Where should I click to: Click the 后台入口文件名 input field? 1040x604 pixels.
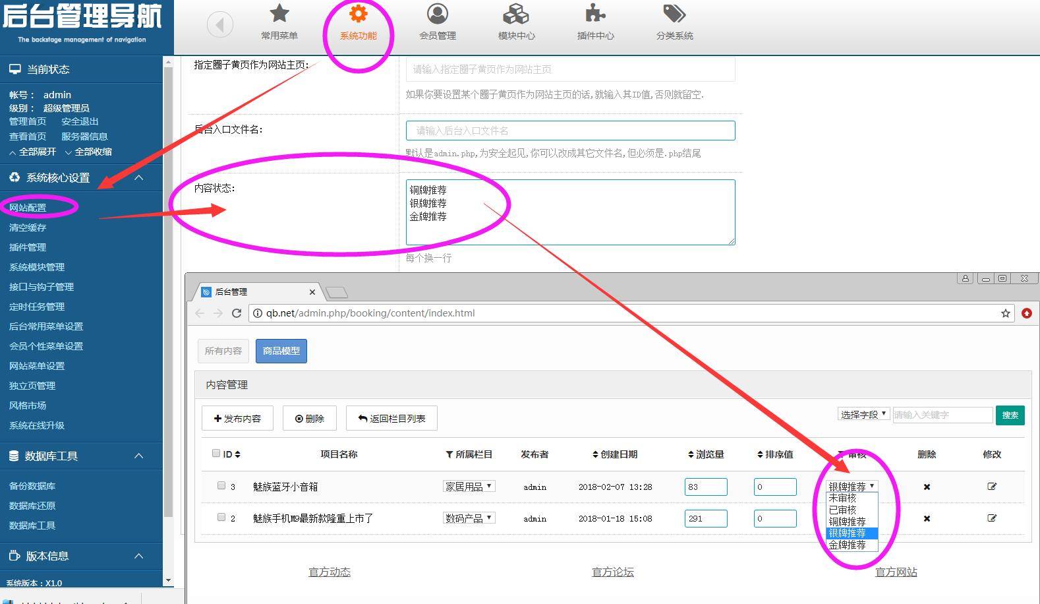pos(570,131)
